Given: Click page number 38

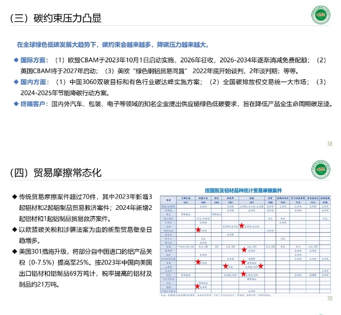Looking at the screenshot, I should pos(330,144).
